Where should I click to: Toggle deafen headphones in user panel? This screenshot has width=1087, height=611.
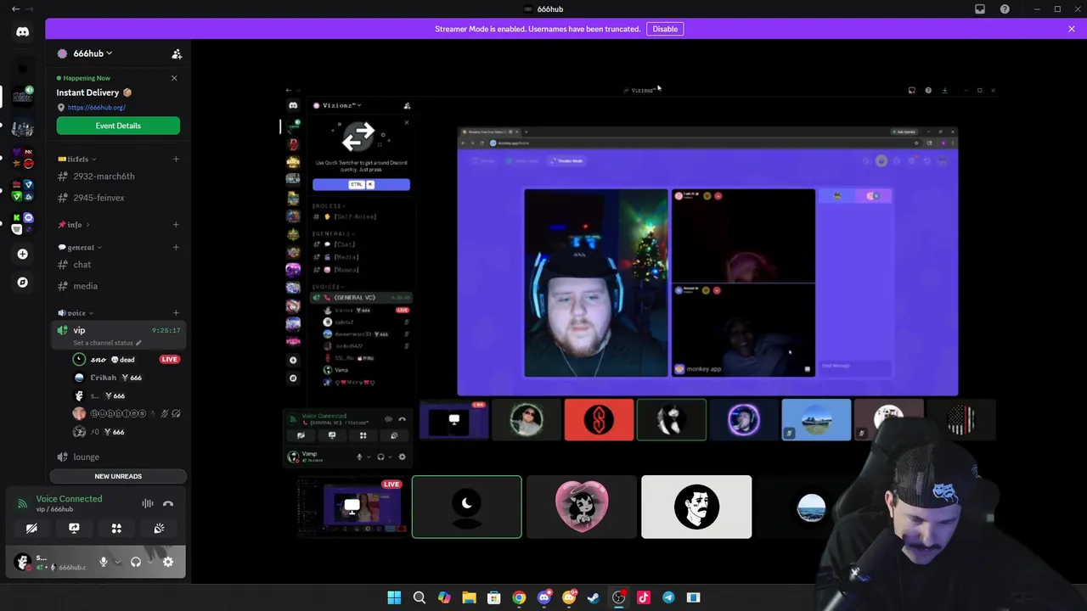coord(136,562)
